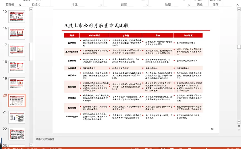Click the 融资成本 row label
The image size is (241, 149).
click(72, 75)
